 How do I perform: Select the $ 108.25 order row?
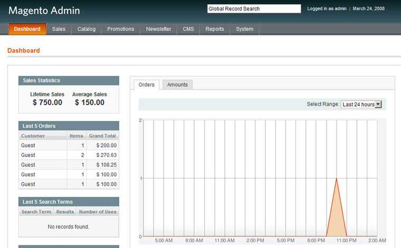69,165
